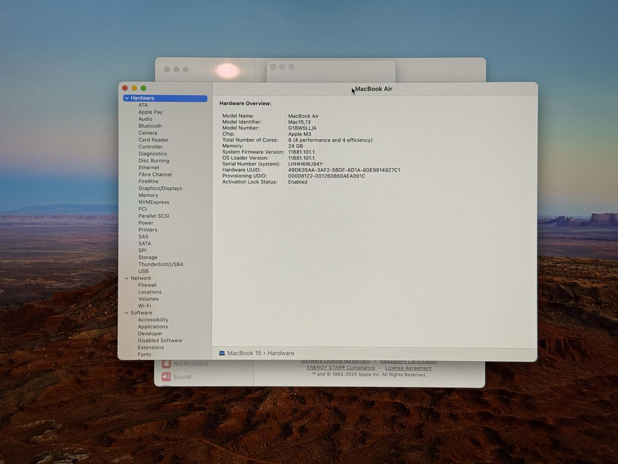Collapse the Hardware section chevron

127,98
